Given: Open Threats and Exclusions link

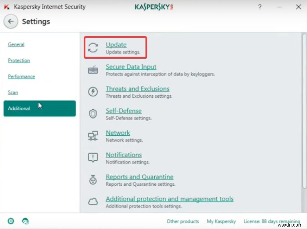Looking at the screenshot, I should point(137,89).
